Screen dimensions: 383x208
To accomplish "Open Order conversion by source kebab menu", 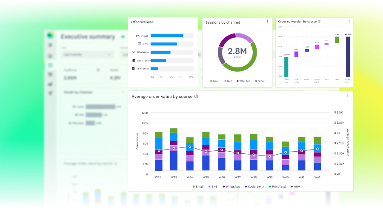I will tap(349, 20).
